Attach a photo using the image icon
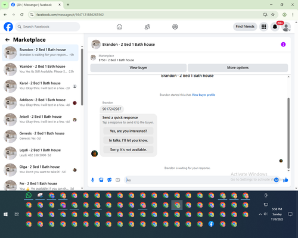Image resolution: width=298 pixels, height=238 pixels. click(x=101, y=180)
